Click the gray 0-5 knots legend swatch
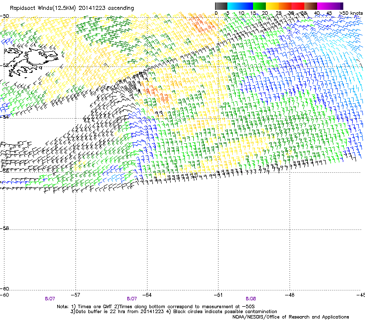The width and height of the screenshot is (365, 320). pos(221,6)
